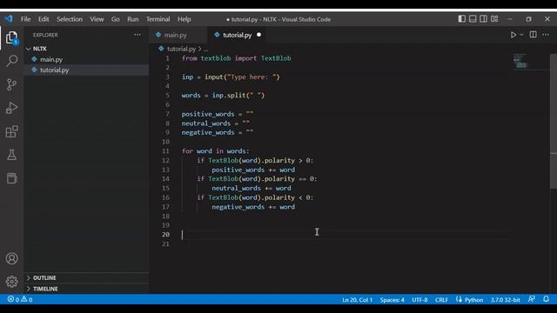Image resolution: width=557 pixels, height=313 pixels.
Task: Close unsaved tutorial.py tab dot
Action: point(259,35)
